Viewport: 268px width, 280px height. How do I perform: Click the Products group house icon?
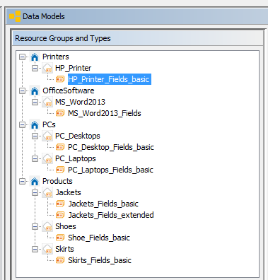35,181
